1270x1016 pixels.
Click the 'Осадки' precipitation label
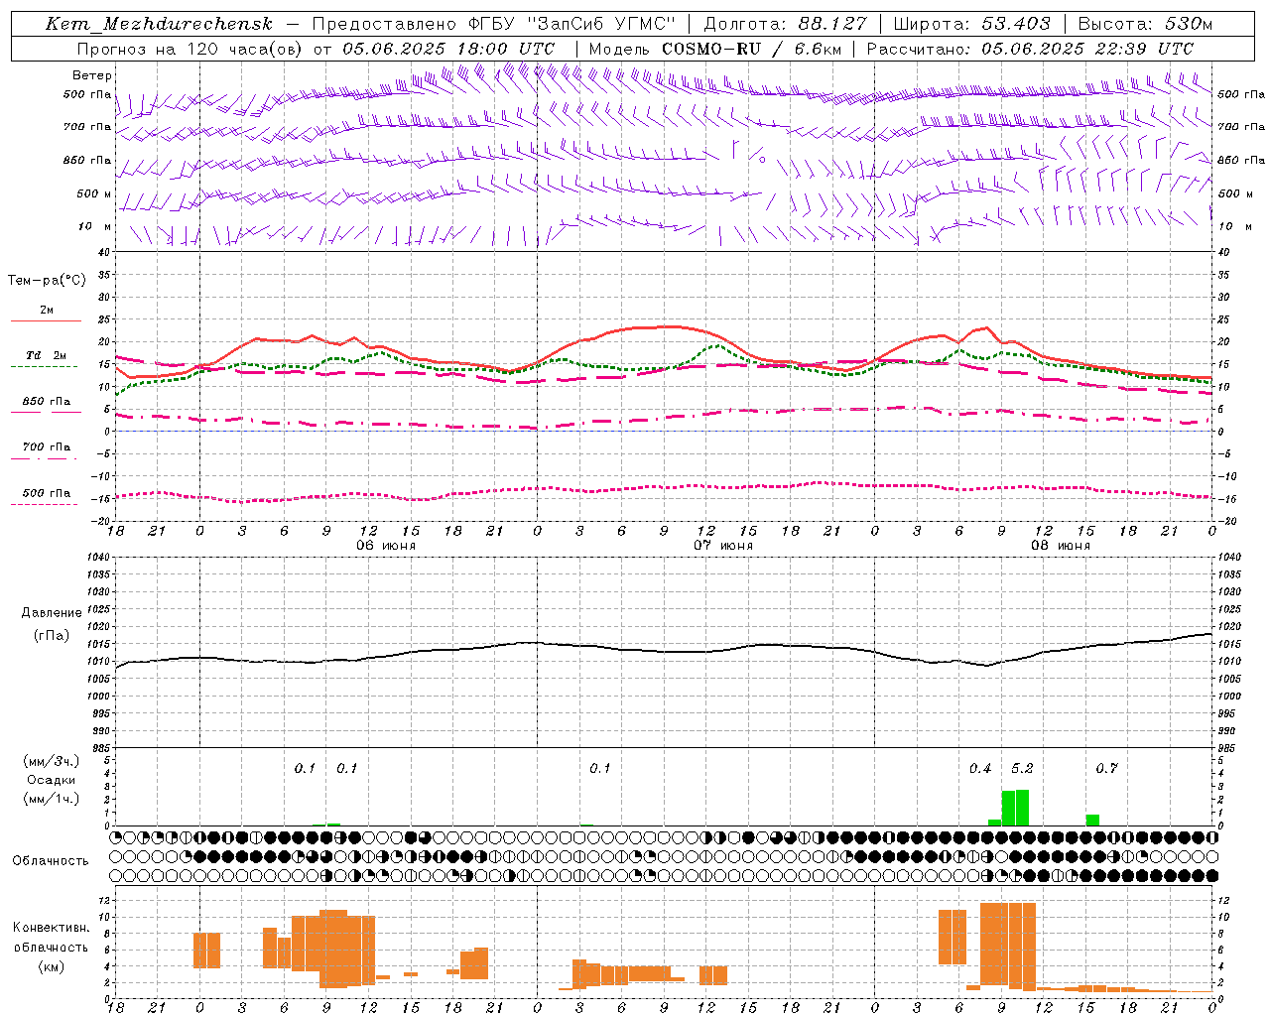52,780
